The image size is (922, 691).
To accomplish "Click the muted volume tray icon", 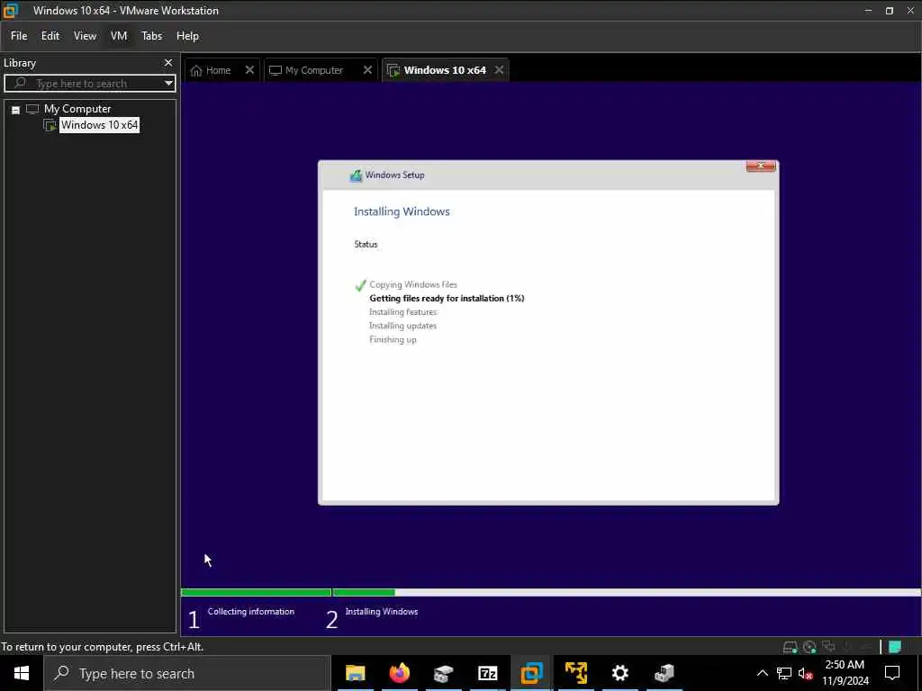I will pos(805,673).
